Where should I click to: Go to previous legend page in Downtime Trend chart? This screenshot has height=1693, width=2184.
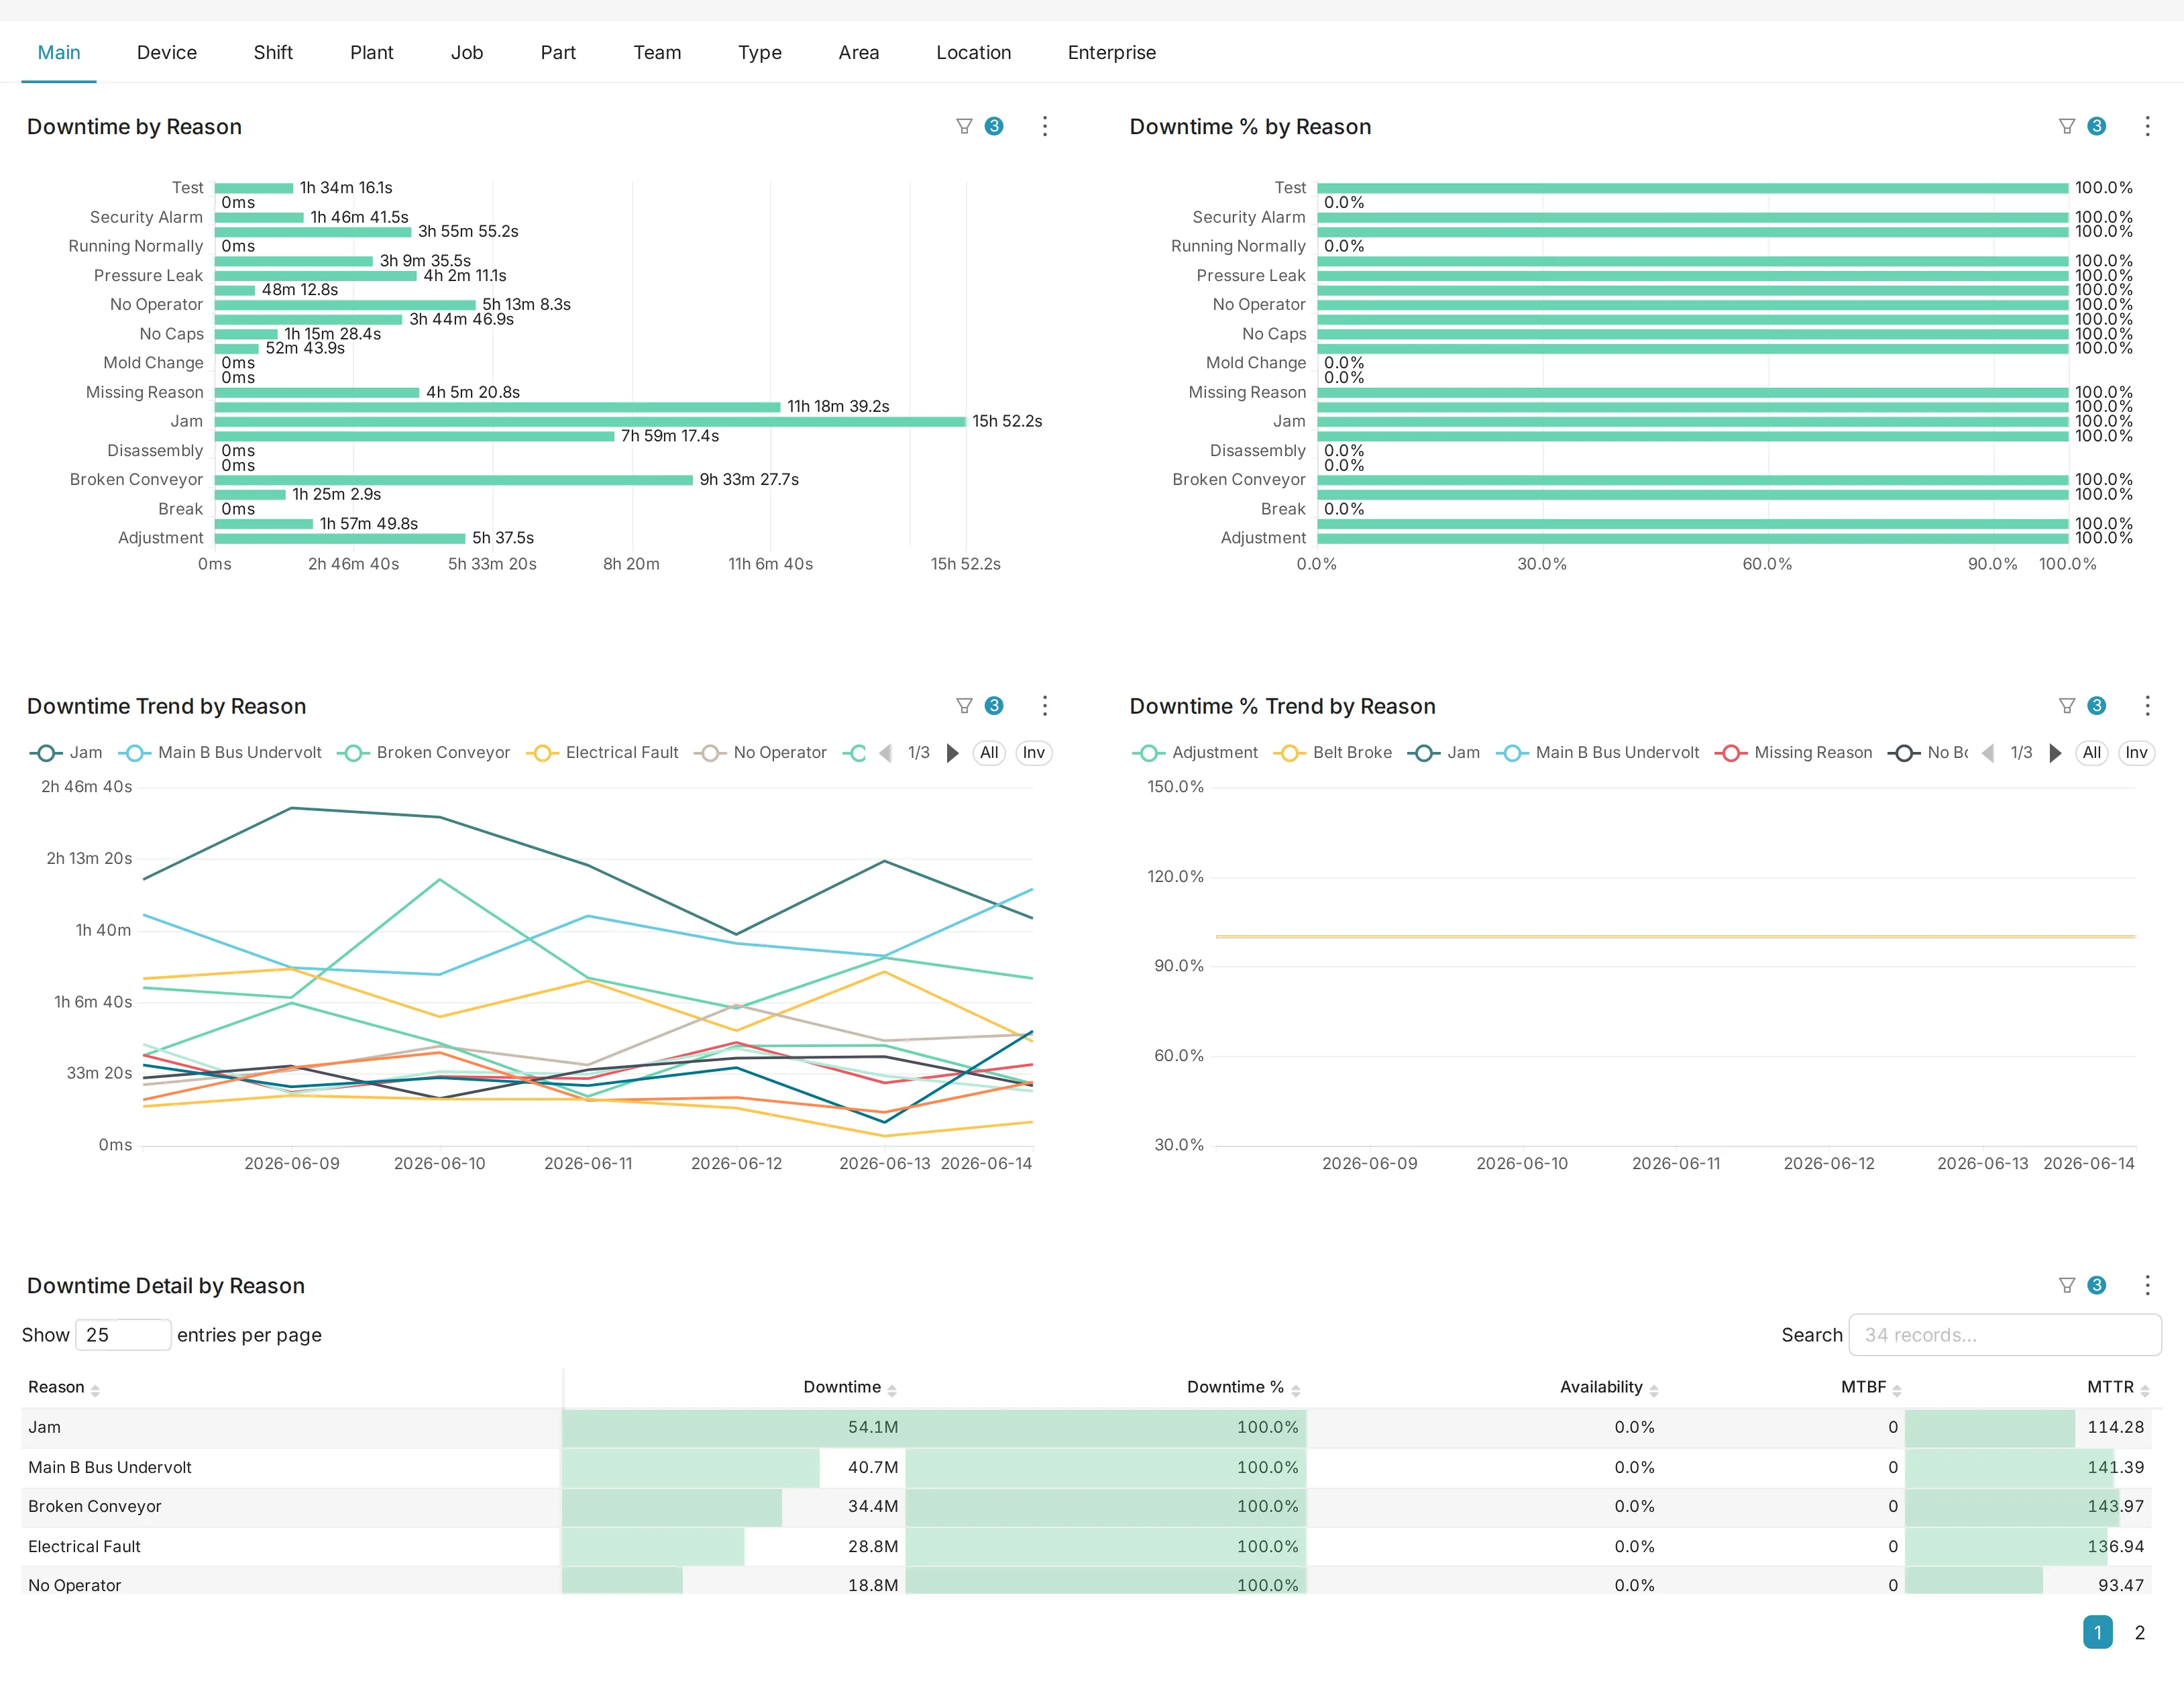[x=885, y=753]
